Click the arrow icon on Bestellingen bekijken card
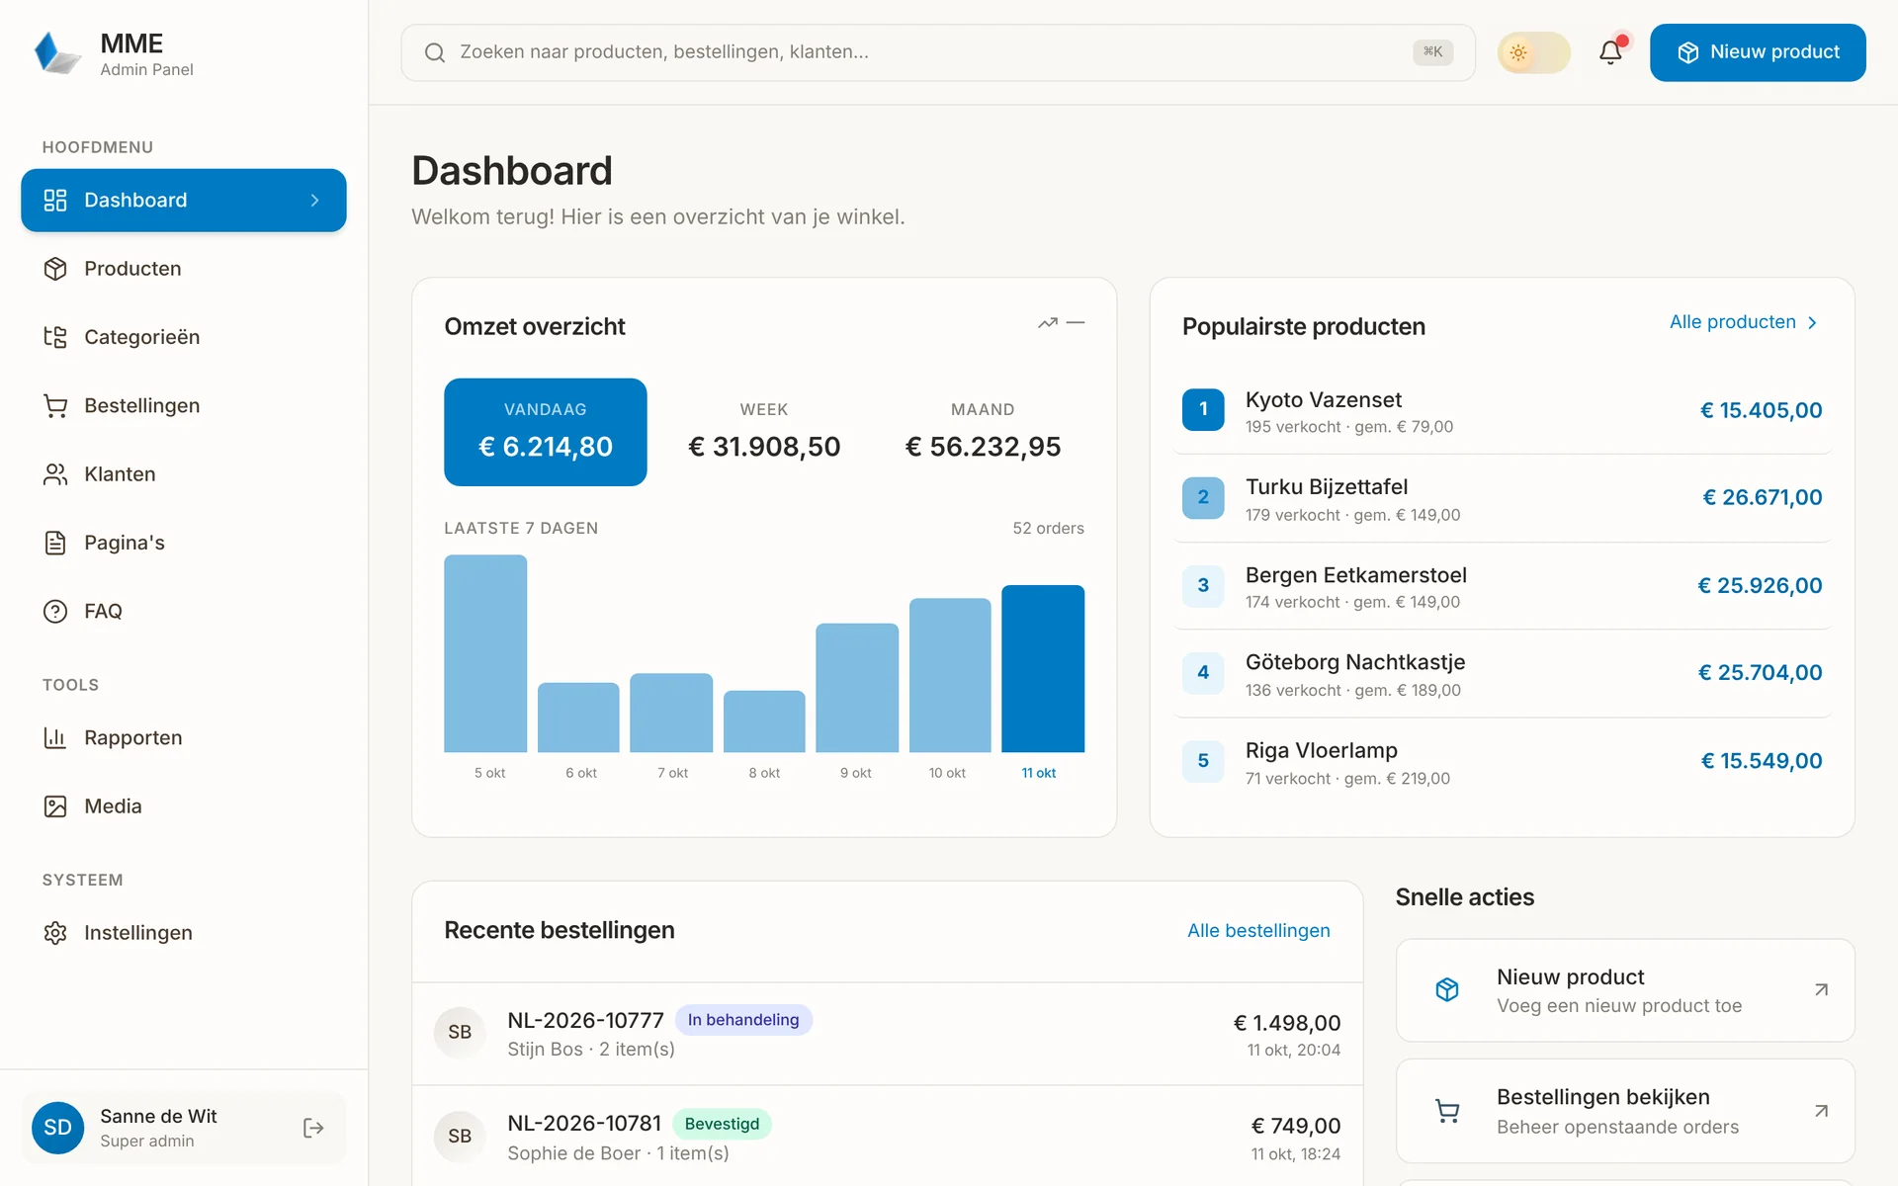The image size is (1898, 1186). tap(1821, 1111)
